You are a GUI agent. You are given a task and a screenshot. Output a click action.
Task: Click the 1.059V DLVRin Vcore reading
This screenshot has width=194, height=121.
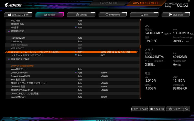pyautogui.click(x=104, y=73)
